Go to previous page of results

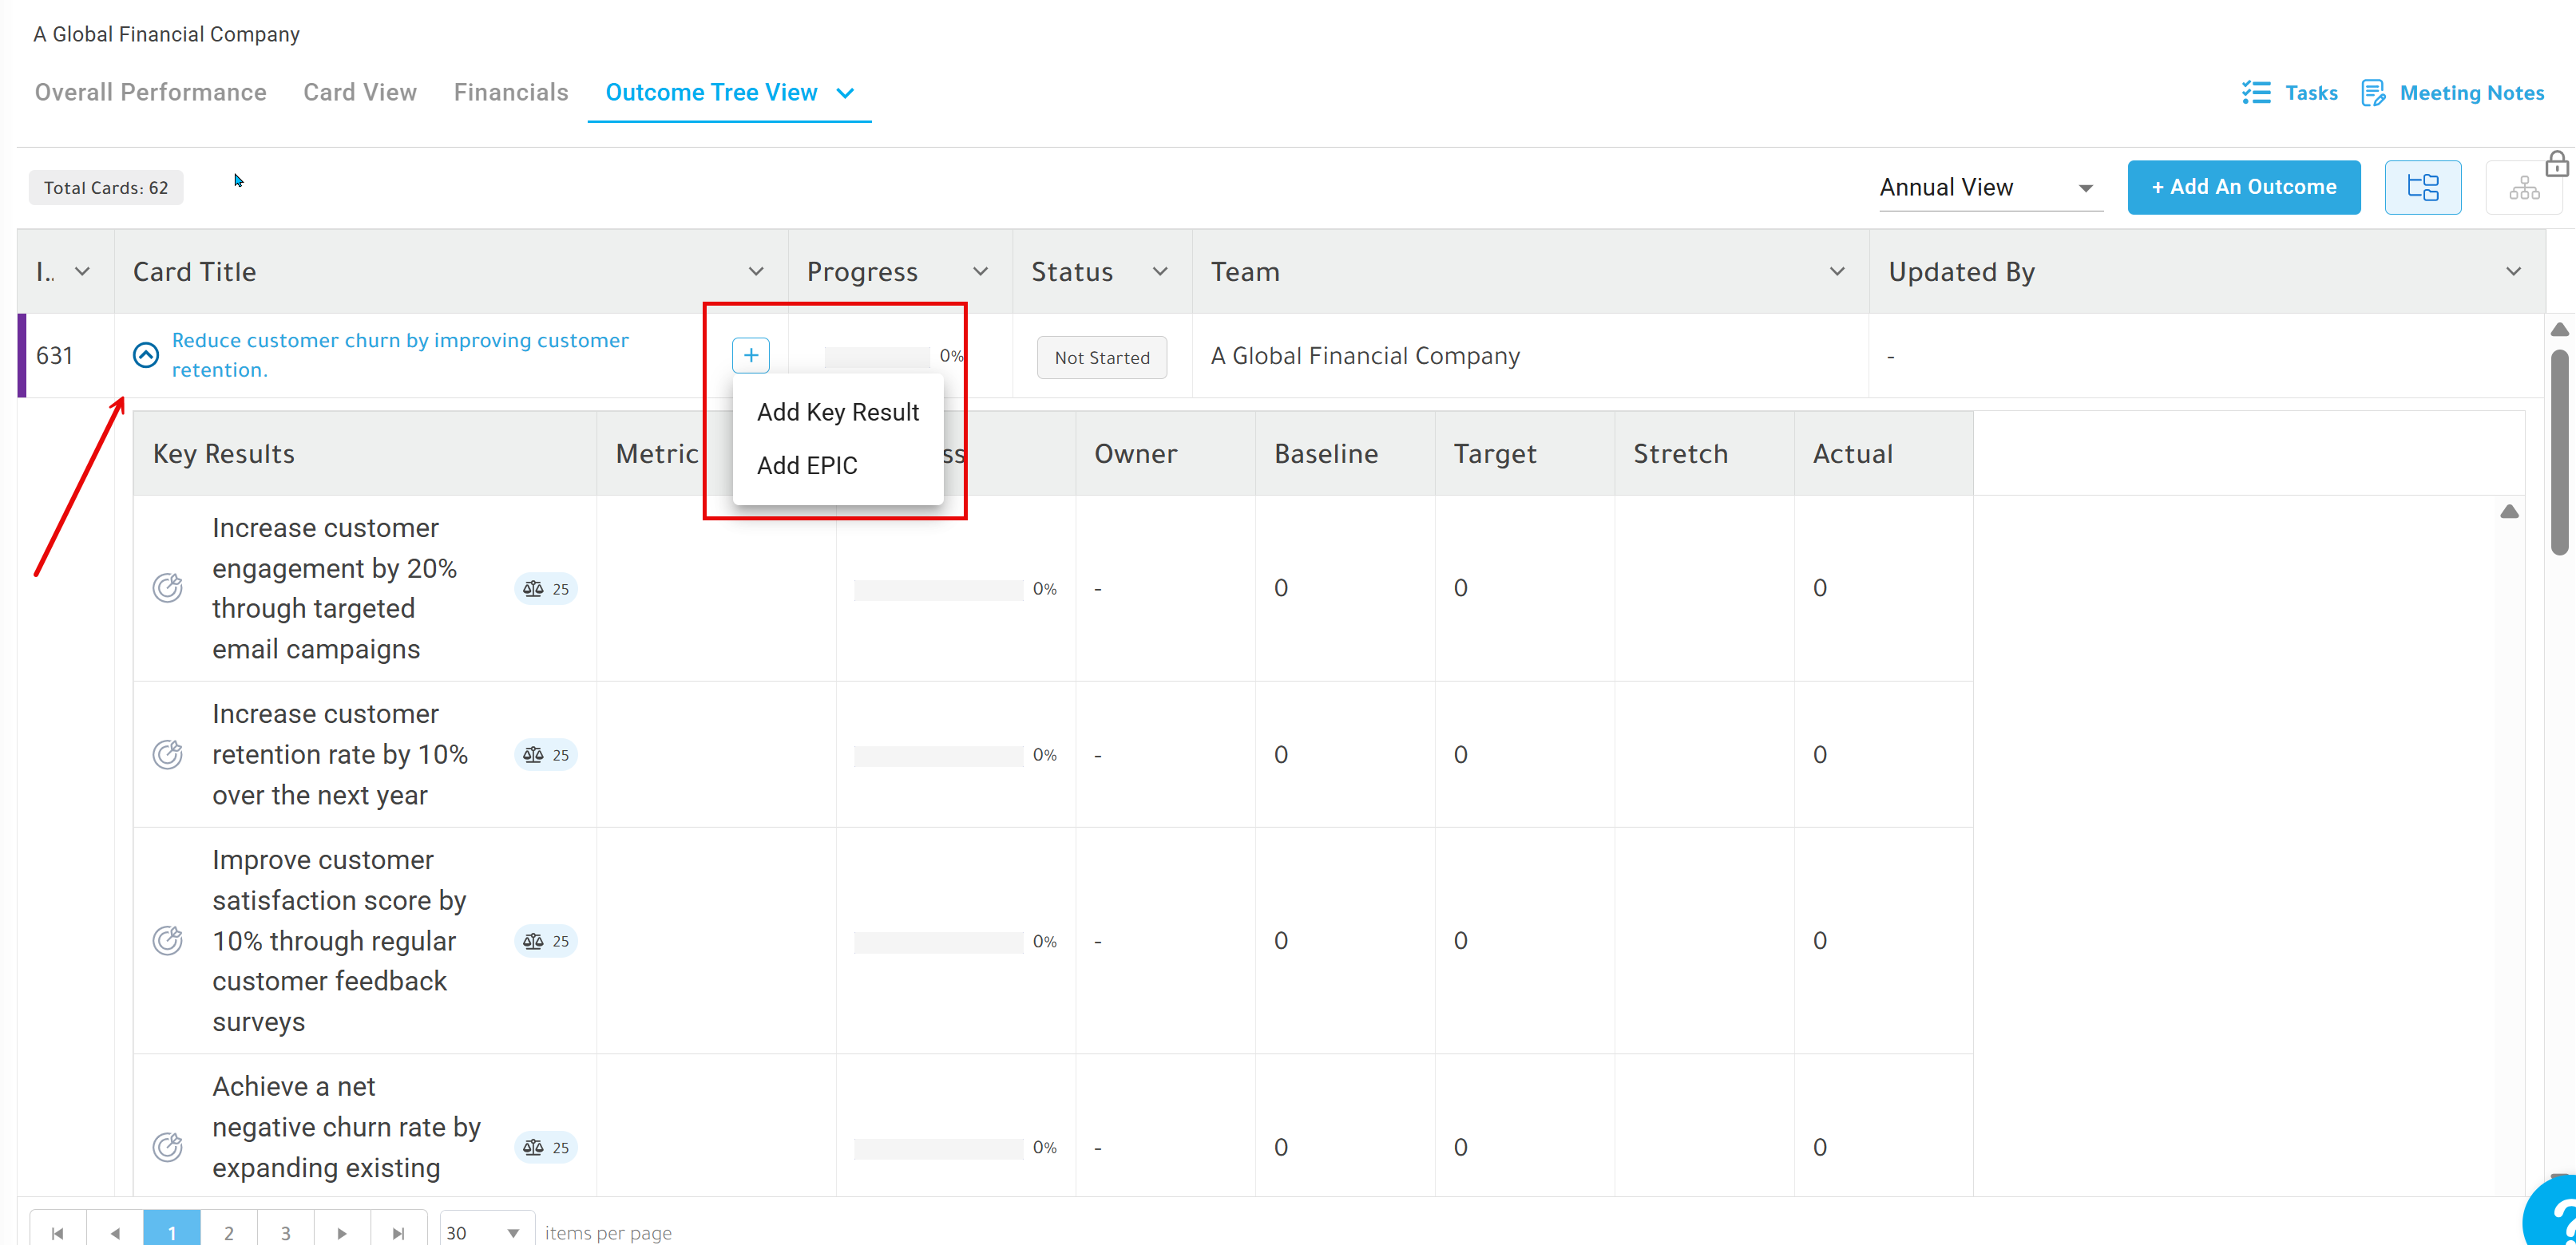point(115,1232)
